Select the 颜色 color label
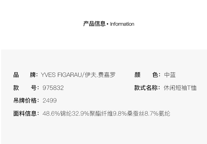 [x=146, y=75]
